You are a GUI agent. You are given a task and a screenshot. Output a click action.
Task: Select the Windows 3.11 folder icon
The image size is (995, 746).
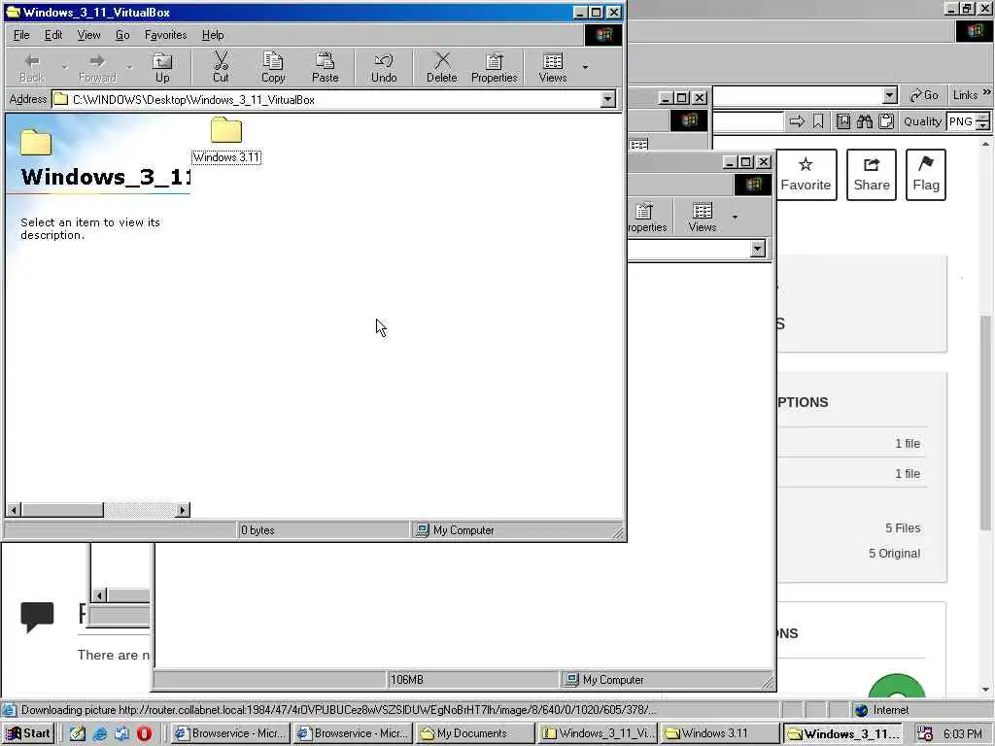226,140
